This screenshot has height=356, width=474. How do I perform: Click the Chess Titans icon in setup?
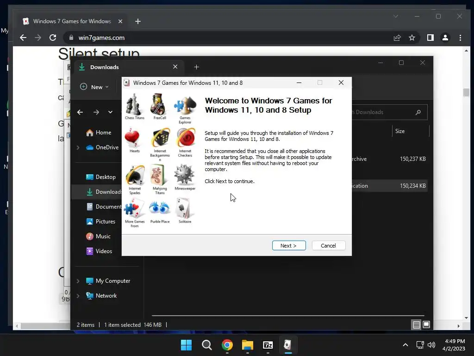tap(134, 104)
